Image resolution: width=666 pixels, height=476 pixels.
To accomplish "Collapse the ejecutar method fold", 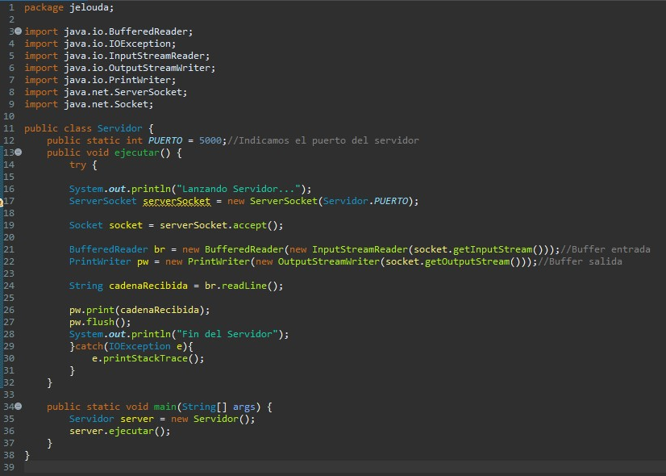I will pos(19,152).
